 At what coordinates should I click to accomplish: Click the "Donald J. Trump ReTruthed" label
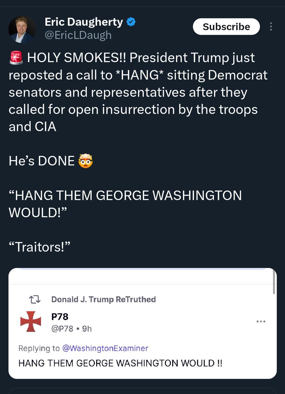(x=103, y=299)
